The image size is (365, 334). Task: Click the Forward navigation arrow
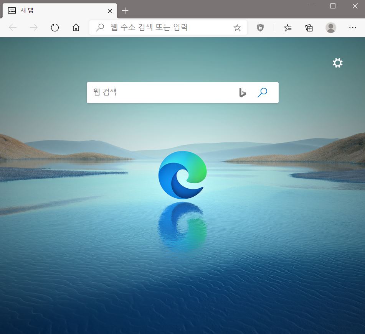[x=34, y=28]
